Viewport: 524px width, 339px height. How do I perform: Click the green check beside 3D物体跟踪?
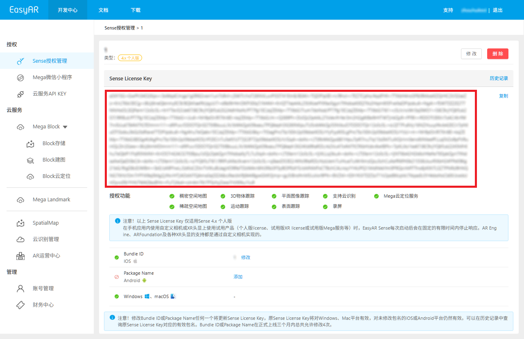pos(223,196)
